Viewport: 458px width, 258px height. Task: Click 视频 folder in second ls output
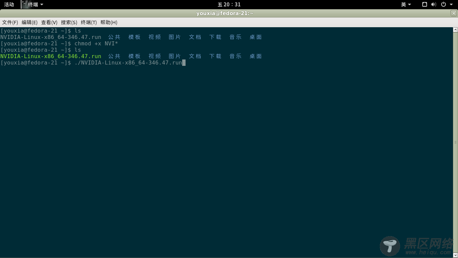coord(155,56)
